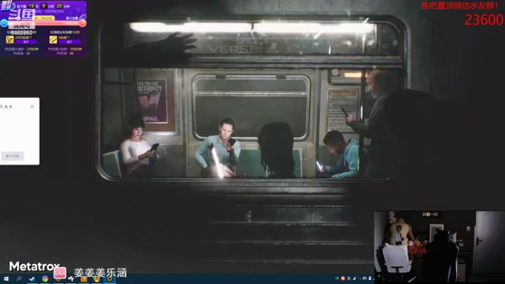The width and height of the screenshot is (505, 284).
Task: Click the pink-red countdown progress bar
Action: [43, 23]
